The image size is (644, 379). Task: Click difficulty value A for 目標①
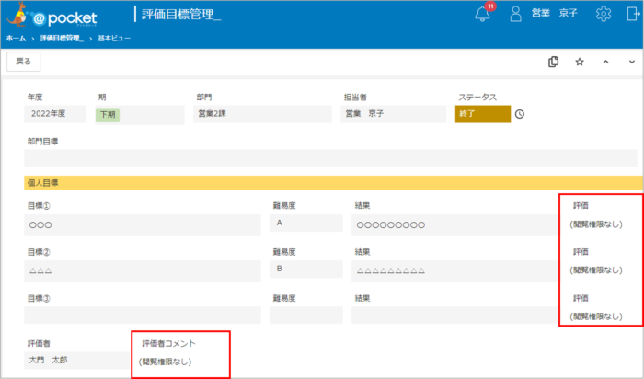(306, 223)
